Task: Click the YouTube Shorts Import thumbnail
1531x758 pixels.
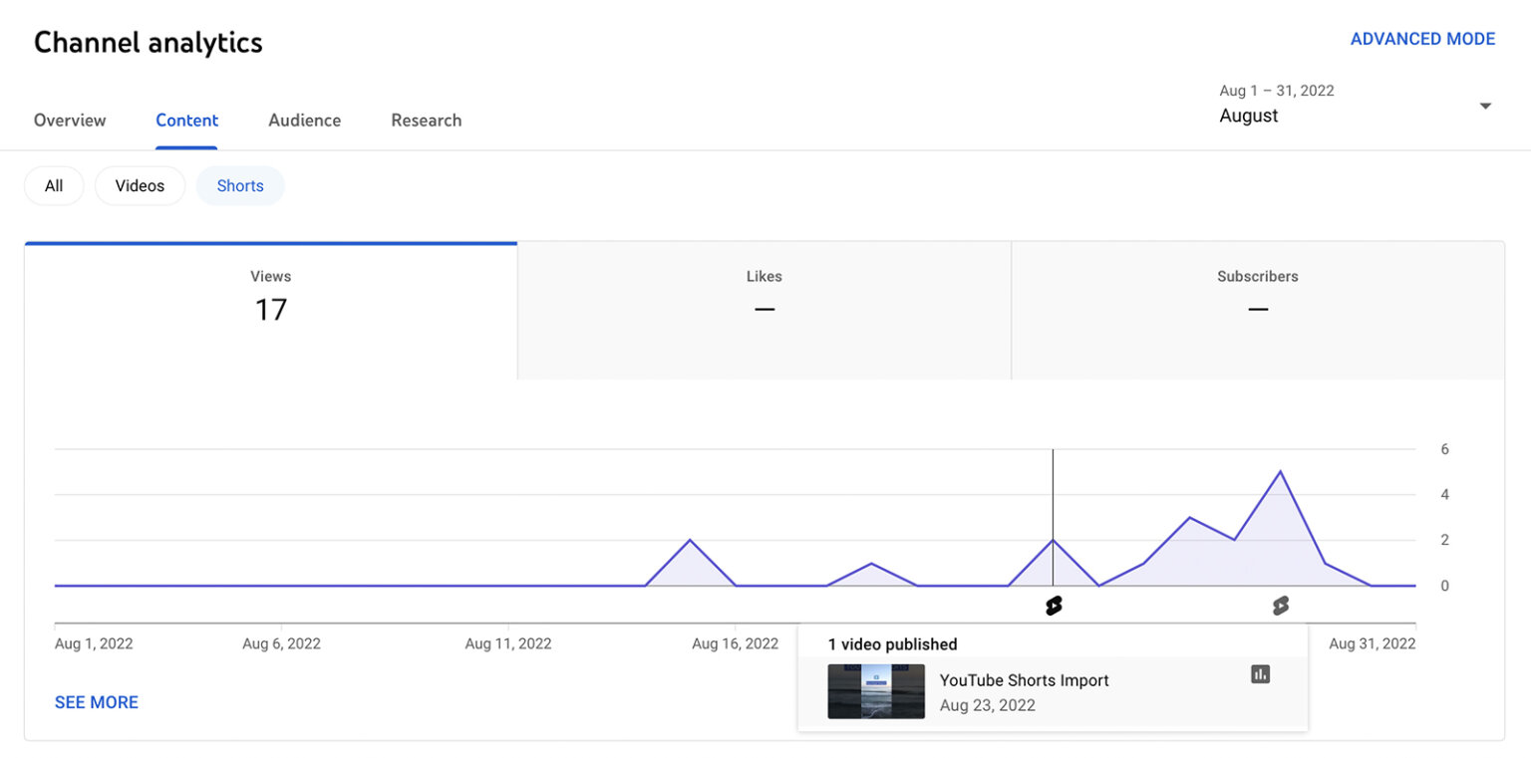Action: (875, 691)
